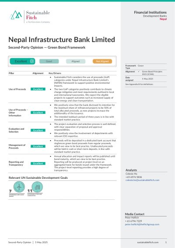Screen dimensions: 175x248
Task: Select the orange Not Aligned pill
Action: (x=102, y=61)
